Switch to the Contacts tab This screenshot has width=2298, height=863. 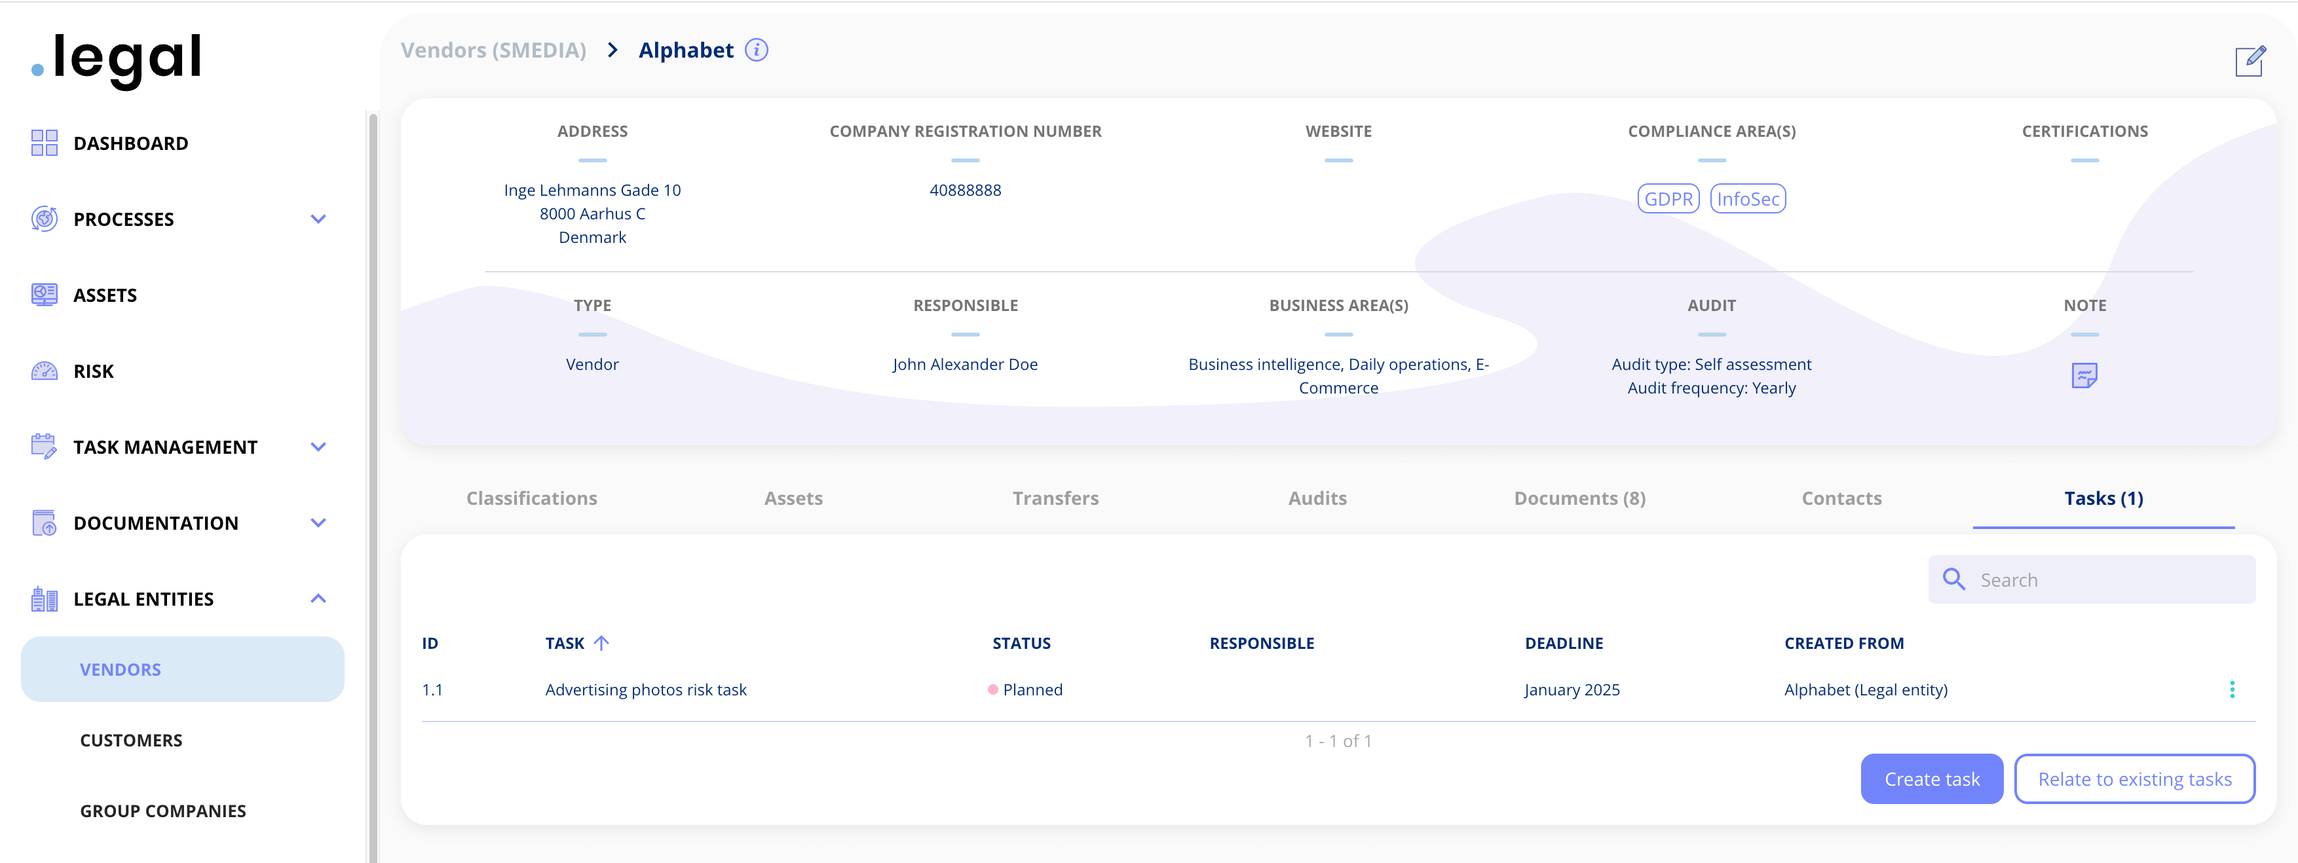(x=1841, y=498)
